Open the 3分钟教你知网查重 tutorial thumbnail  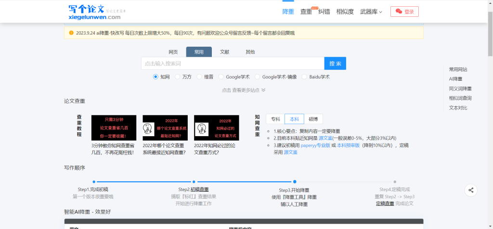[114, 127]
